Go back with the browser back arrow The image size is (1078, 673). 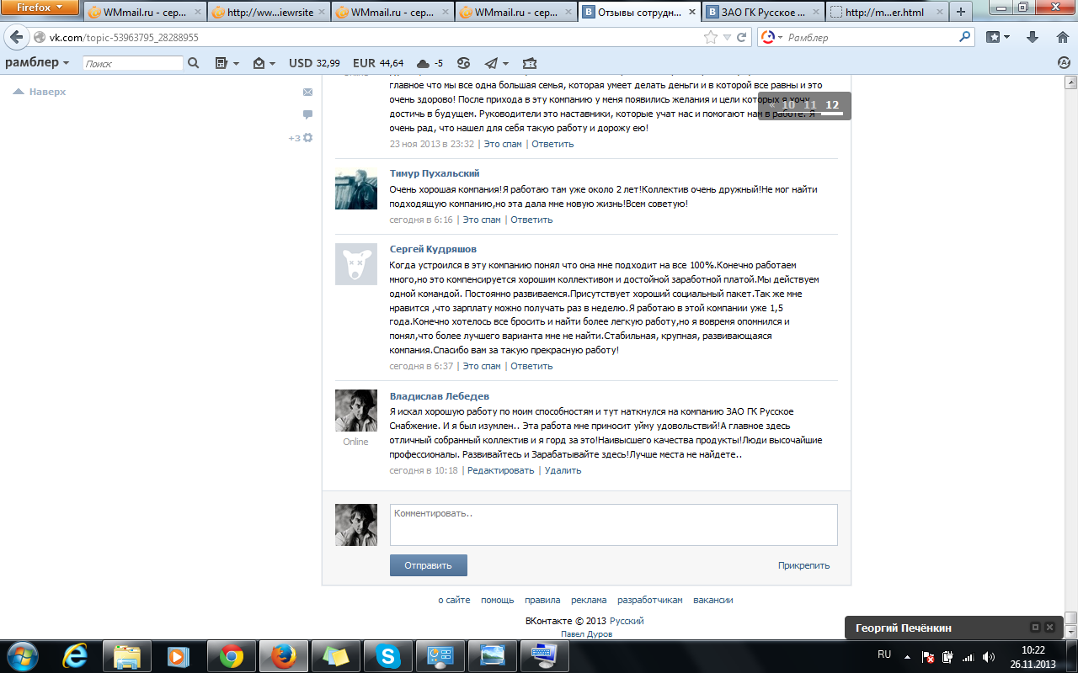(17, 37)
